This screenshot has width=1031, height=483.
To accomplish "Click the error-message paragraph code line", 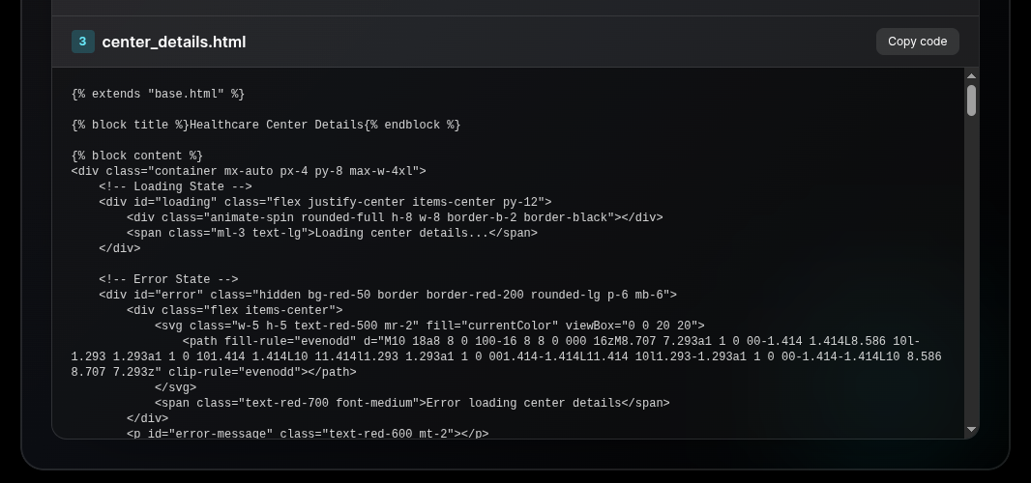I will 308,434.
